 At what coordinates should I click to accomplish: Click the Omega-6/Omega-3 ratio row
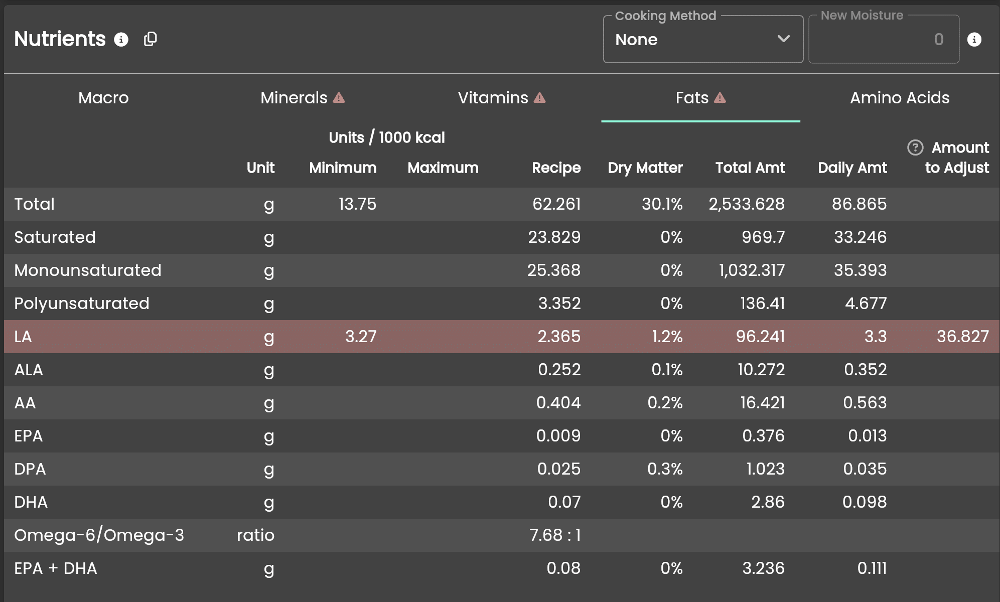coord(99,535)
